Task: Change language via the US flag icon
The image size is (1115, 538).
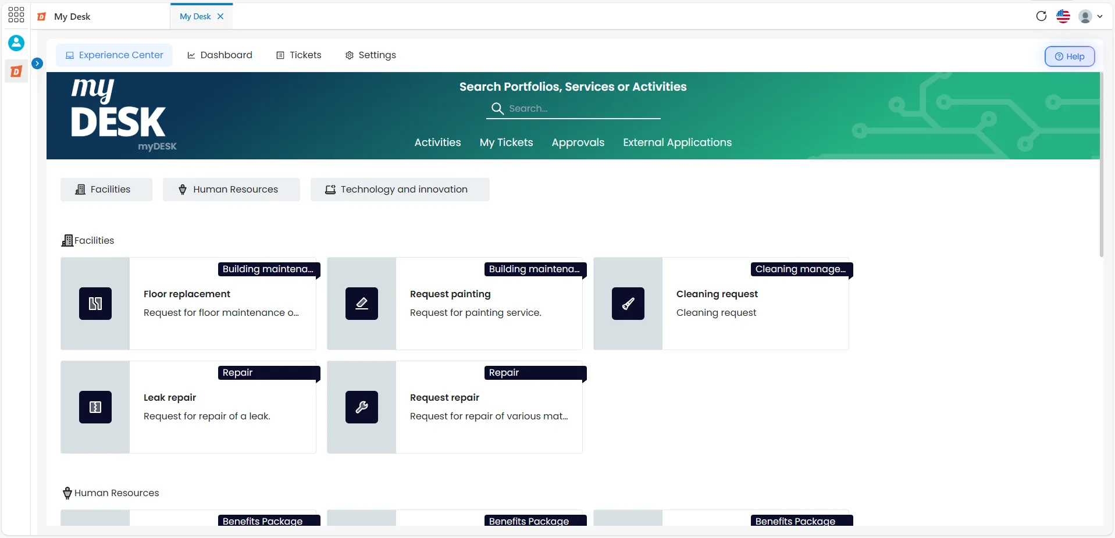Action: click(x=1063, y=16)
